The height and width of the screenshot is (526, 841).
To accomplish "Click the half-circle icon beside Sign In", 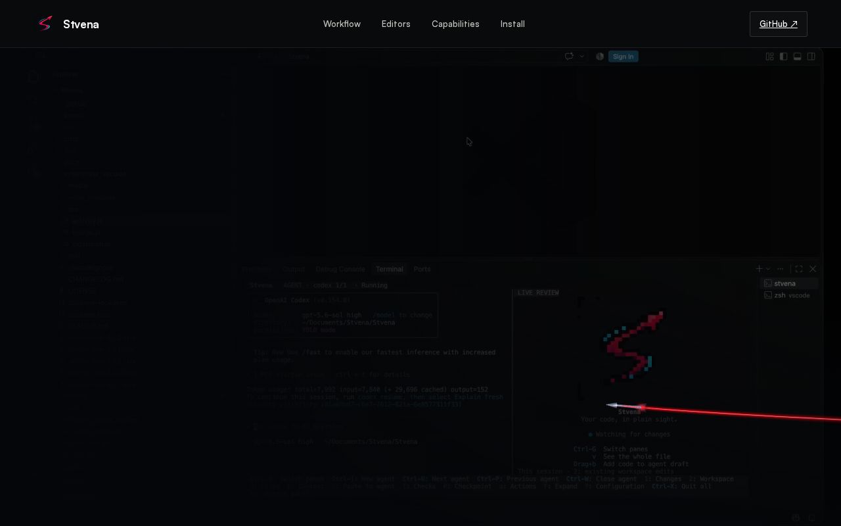I will pyautogui.click(x=600, y=57).
